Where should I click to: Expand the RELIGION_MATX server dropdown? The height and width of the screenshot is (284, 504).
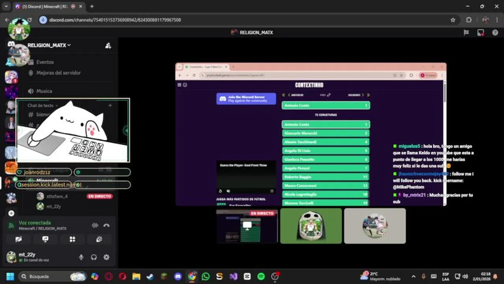(49, 45)
